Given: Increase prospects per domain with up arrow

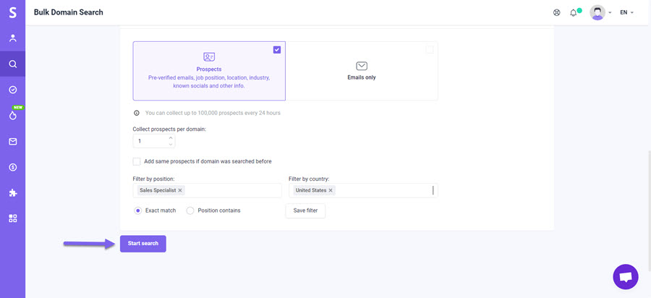Looking at the screenshot, I should [171, 138].
